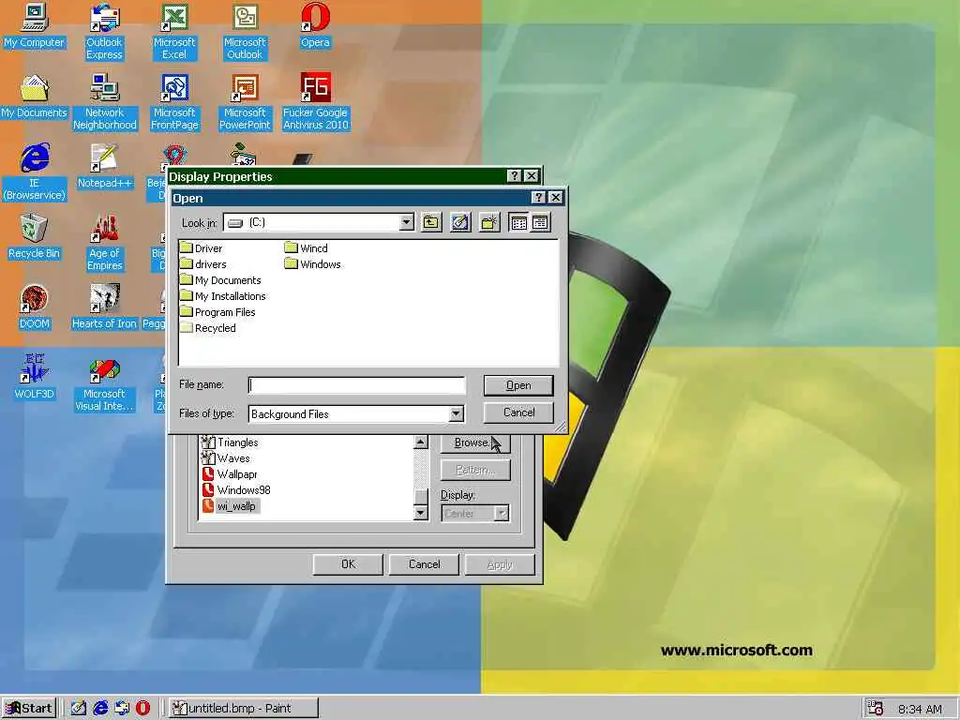
Task: Launch Opera from quick launch bar
Action: [x=142, y=708]
